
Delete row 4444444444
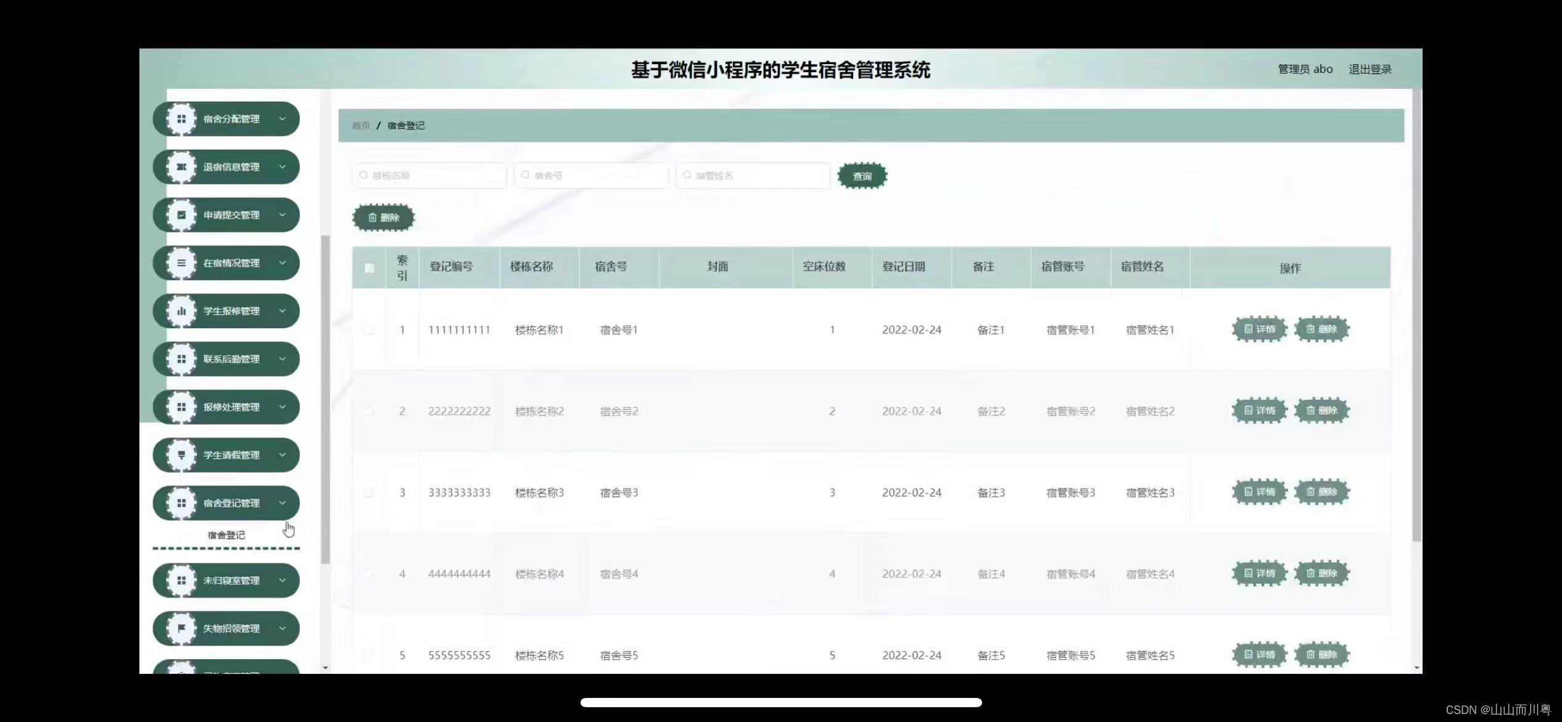[1321, 574]
